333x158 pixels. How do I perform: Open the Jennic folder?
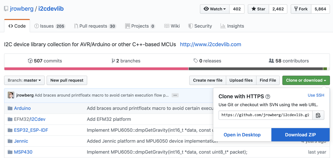tap(21, 141)
